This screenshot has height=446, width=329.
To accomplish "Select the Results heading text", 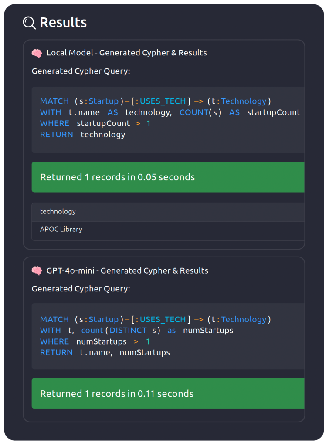I will coord(63,23).
